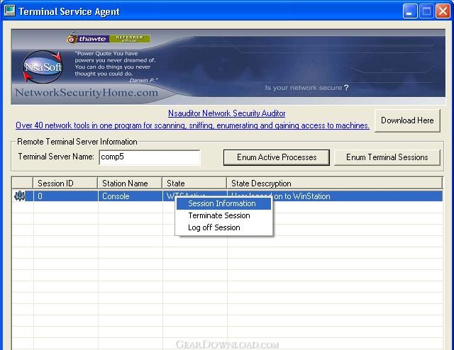Click the NsaSoft logo in the banner

[x=43, y=67]
